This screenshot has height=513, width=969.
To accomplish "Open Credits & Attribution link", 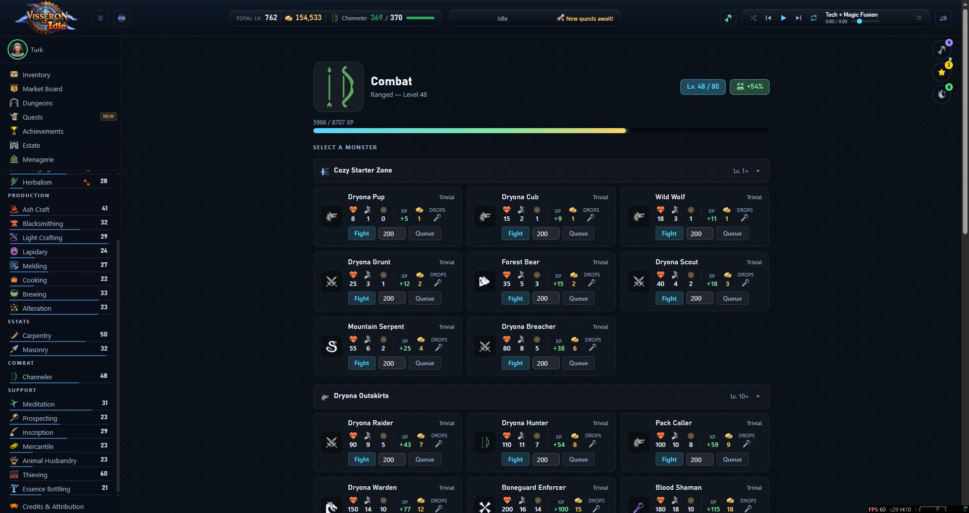I will pyautogui.click(x=53, y=506).
